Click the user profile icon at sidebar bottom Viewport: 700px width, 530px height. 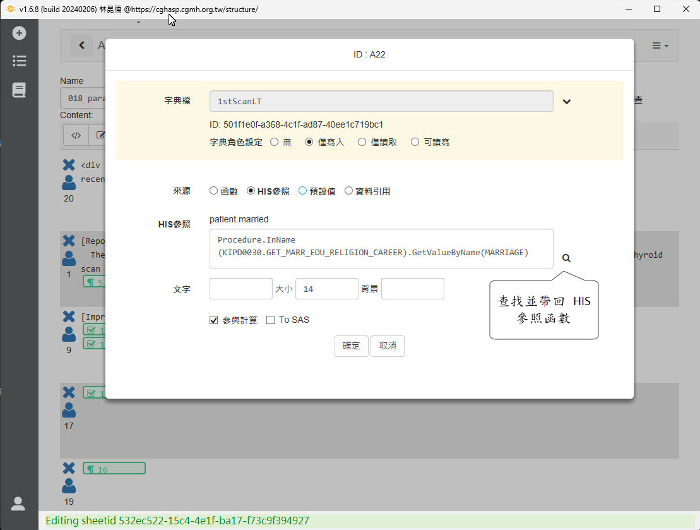pos(18,503)
